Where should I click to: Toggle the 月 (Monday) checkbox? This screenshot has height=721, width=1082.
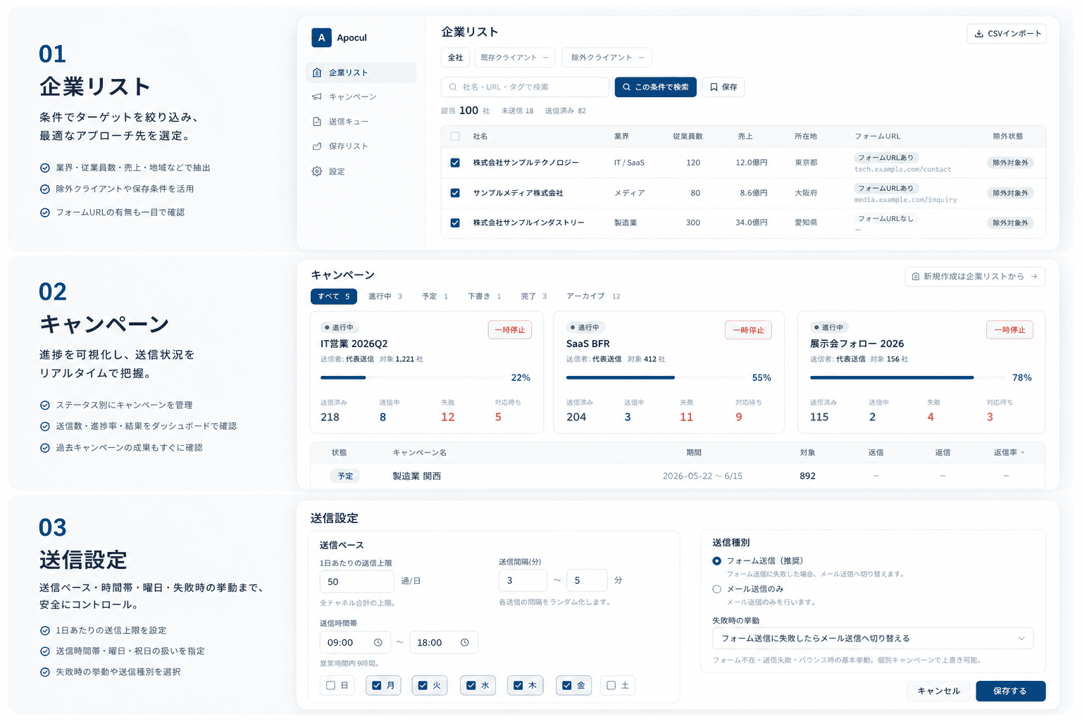pos(377,686)
